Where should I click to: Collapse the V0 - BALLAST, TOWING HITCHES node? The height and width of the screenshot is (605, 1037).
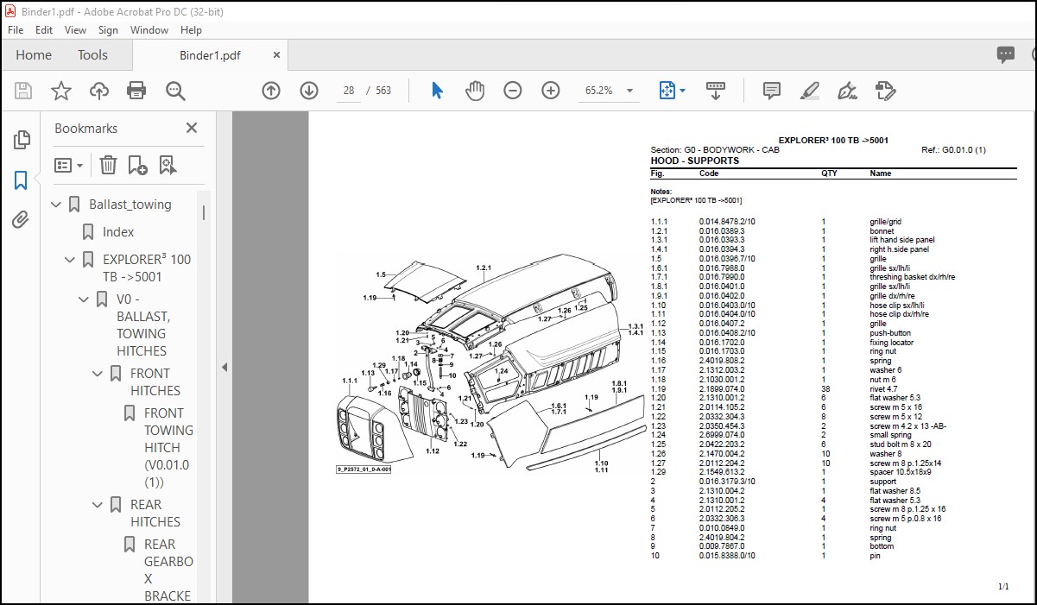point(85,299)
